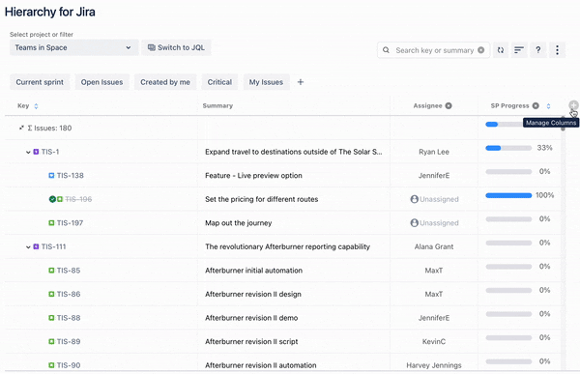Click assignee Ryan Lee
Image resolution: width=580 pixels, height=374 pixels.
pyautogui.click(x=434, y=152)
